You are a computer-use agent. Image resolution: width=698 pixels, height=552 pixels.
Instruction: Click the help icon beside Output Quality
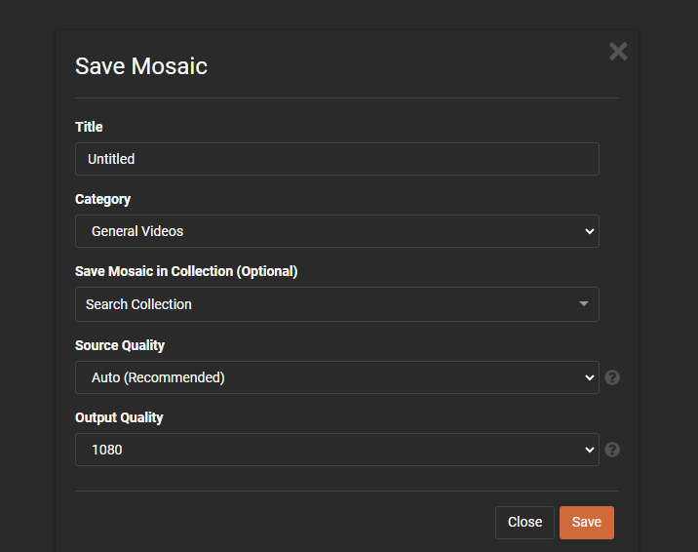(x=612, y=450)
